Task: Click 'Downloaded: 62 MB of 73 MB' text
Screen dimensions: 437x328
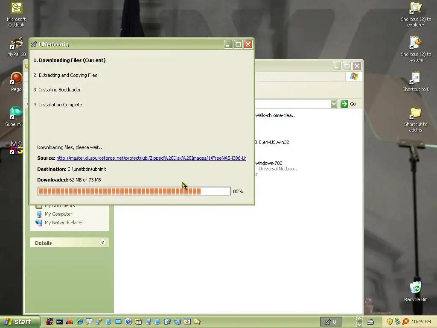Action: coord(69,180)
